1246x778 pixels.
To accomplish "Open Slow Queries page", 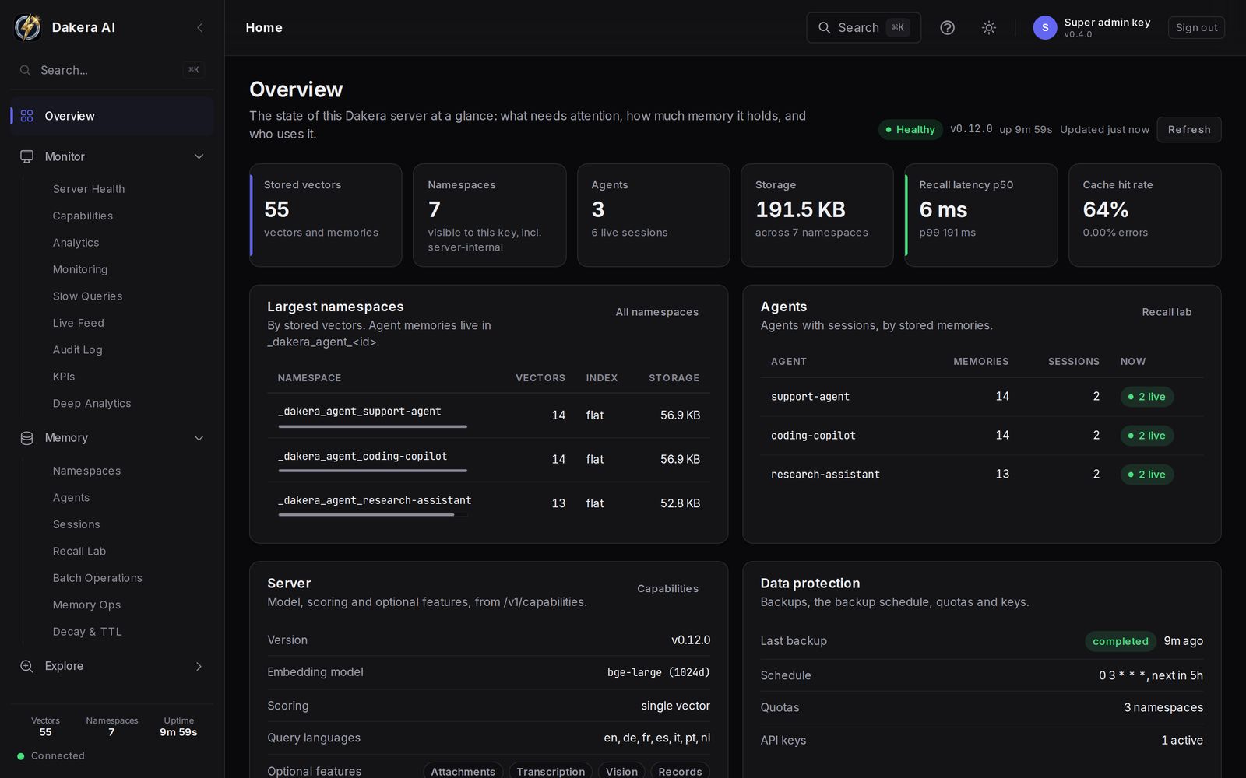I will click(87, 296).
